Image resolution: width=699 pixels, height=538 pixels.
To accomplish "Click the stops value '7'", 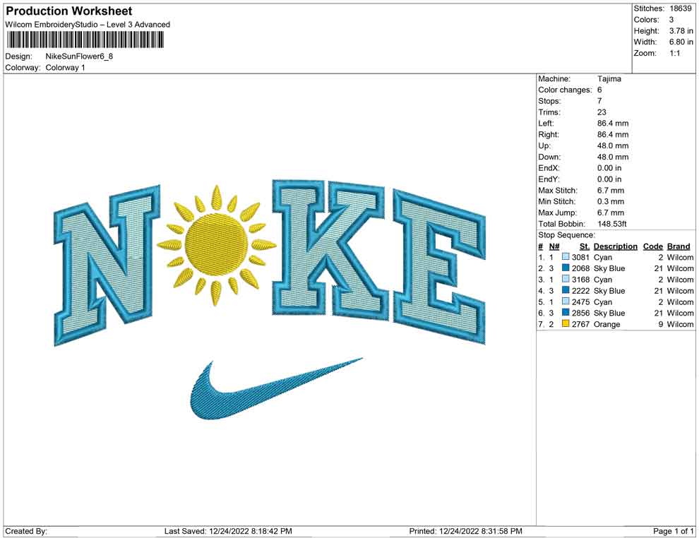I will coord(599,101).
